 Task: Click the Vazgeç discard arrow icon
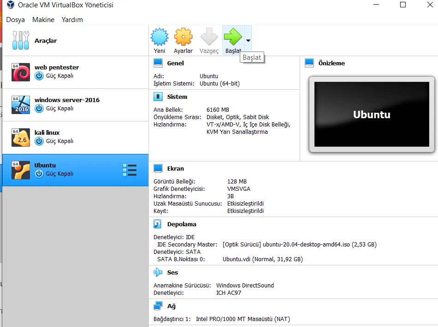pos(209,36)
